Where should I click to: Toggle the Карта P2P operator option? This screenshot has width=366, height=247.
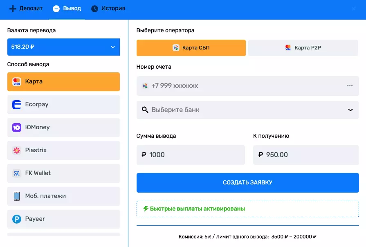303,47
